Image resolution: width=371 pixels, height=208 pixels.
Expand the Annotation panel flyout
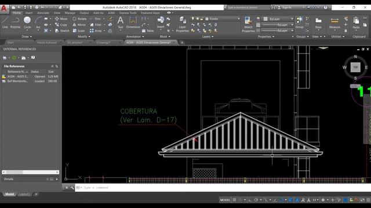click(135, 36)
